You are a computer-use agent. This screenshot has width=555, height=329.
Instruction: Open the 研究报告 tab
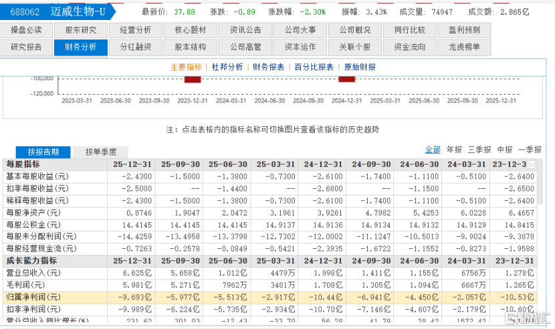point(26,47)
